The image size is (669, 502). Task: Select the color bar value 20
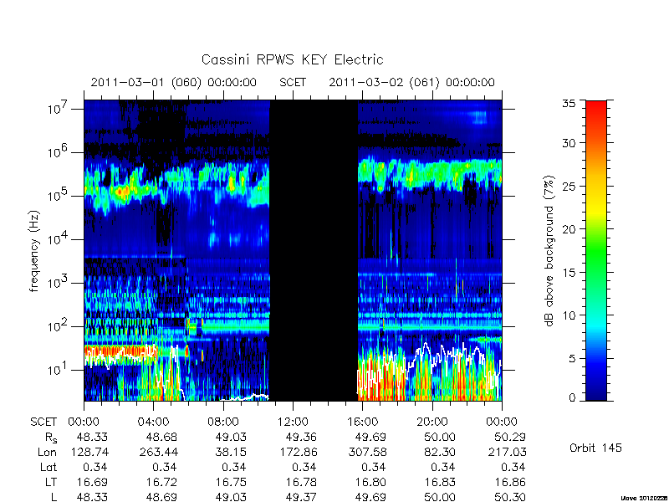(x=569, y=228)
